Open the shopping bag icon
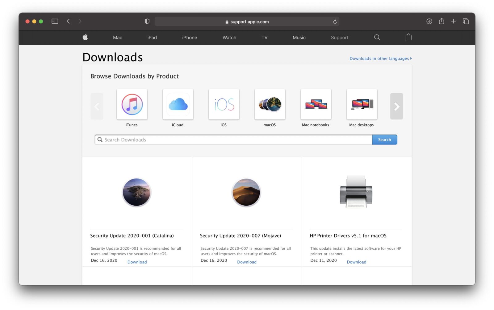 click(408, 37)
